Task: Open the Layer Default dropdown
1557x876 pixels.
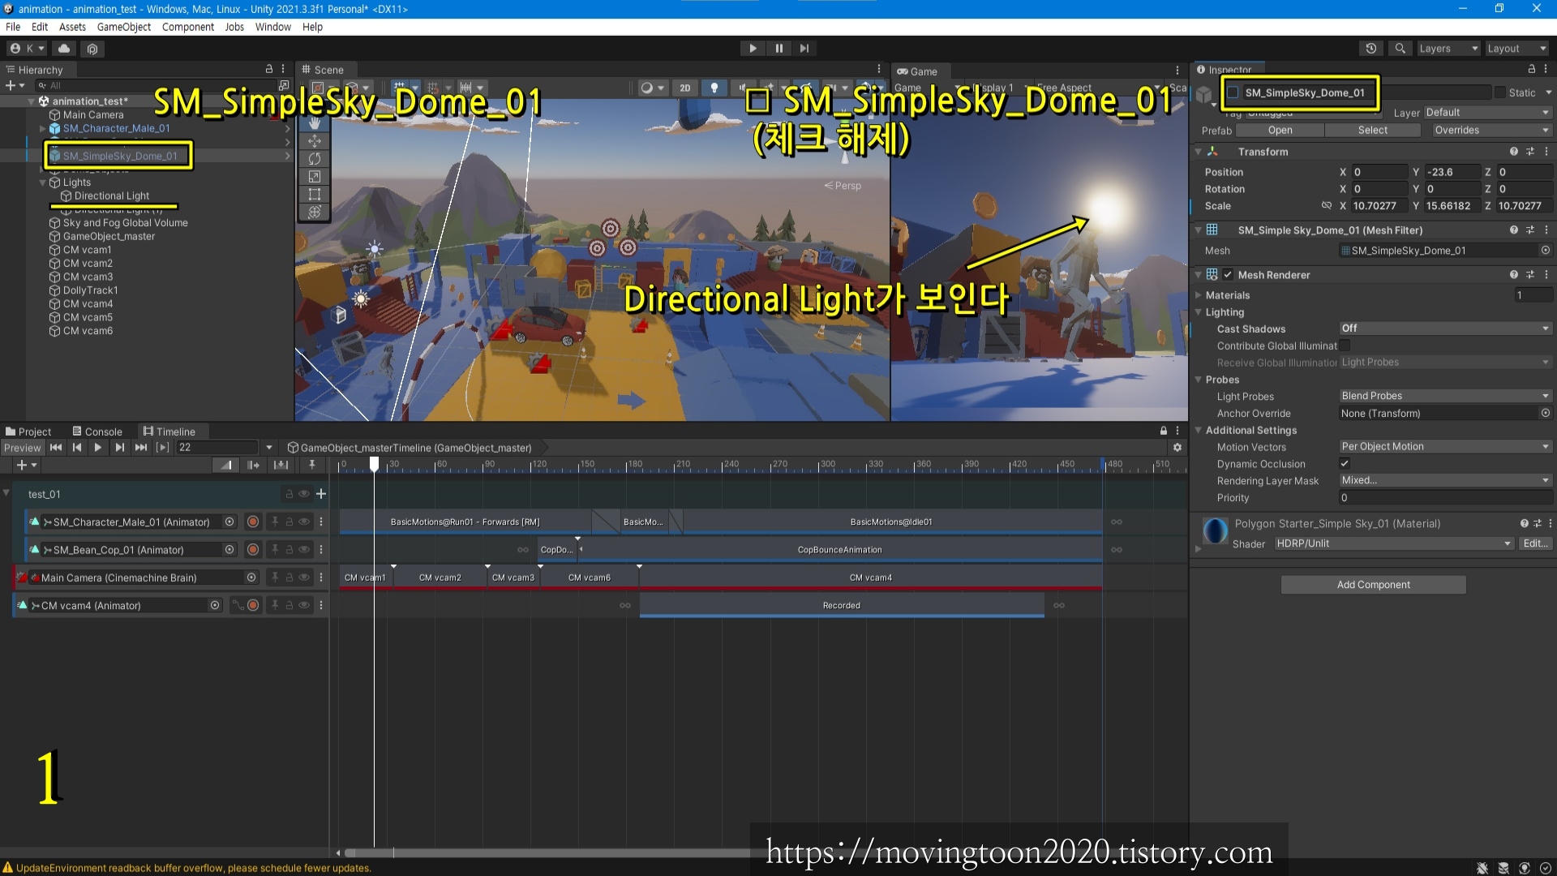Action: (1488, 113)
